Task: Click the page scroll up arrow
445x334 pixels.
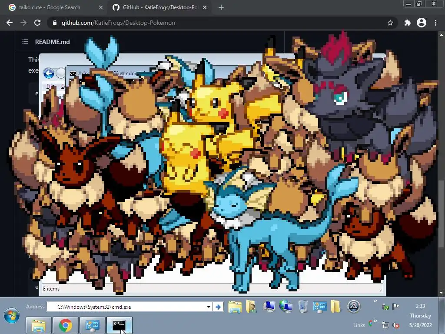Action: (x=442, y=35)
